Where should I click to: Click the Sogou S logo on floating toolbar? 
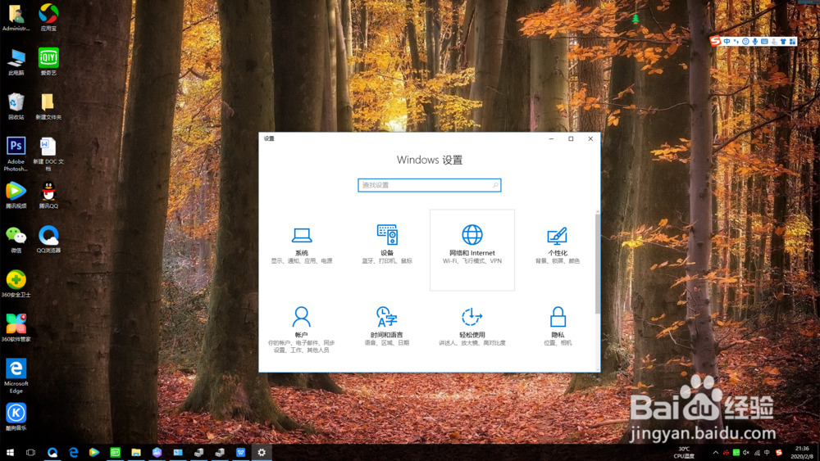coord(715,41)
